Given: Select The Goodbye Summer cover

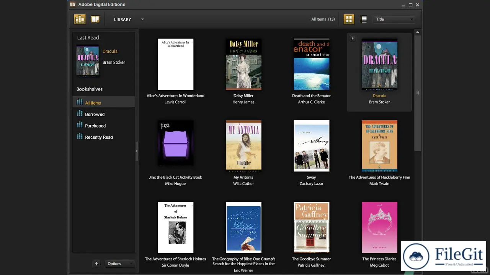Looking at the screenshot, I should (311, 227).
